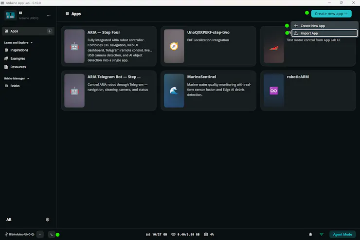
Task: Click the robot icon of ARIA Telegram Bot
Action: tap(74, 91)
